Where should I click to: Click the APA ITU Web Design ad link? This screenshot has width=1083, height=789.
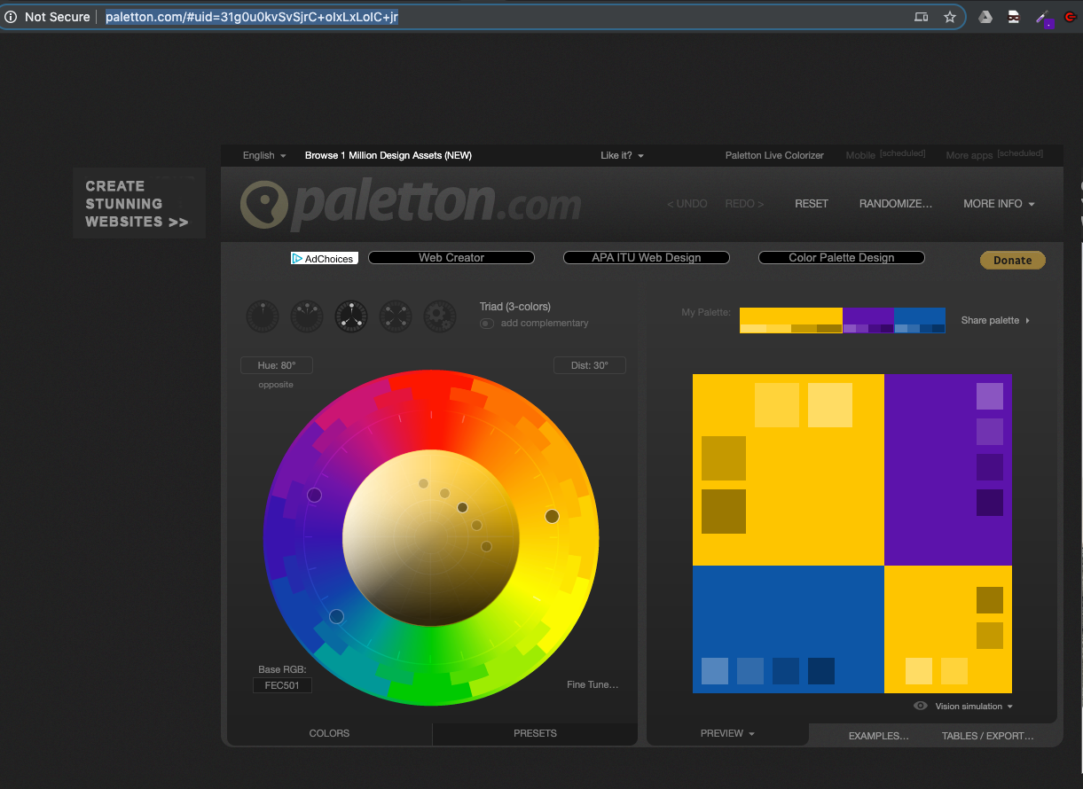tap(647, 258)
